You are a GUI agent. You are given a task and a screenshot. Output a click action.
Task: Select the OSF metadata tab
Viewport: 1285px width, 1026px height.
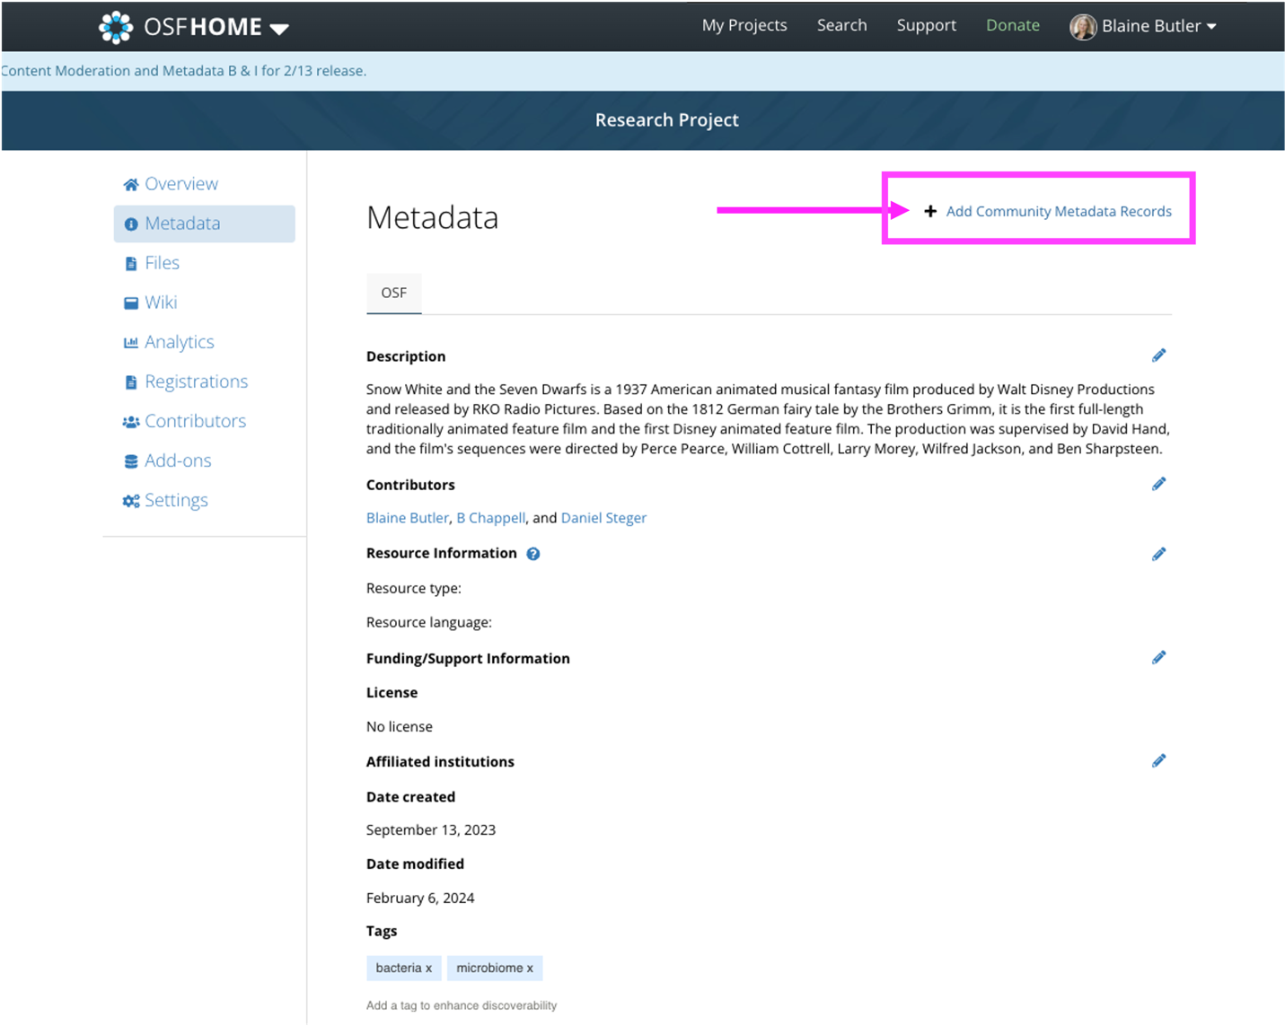(393, 293)
